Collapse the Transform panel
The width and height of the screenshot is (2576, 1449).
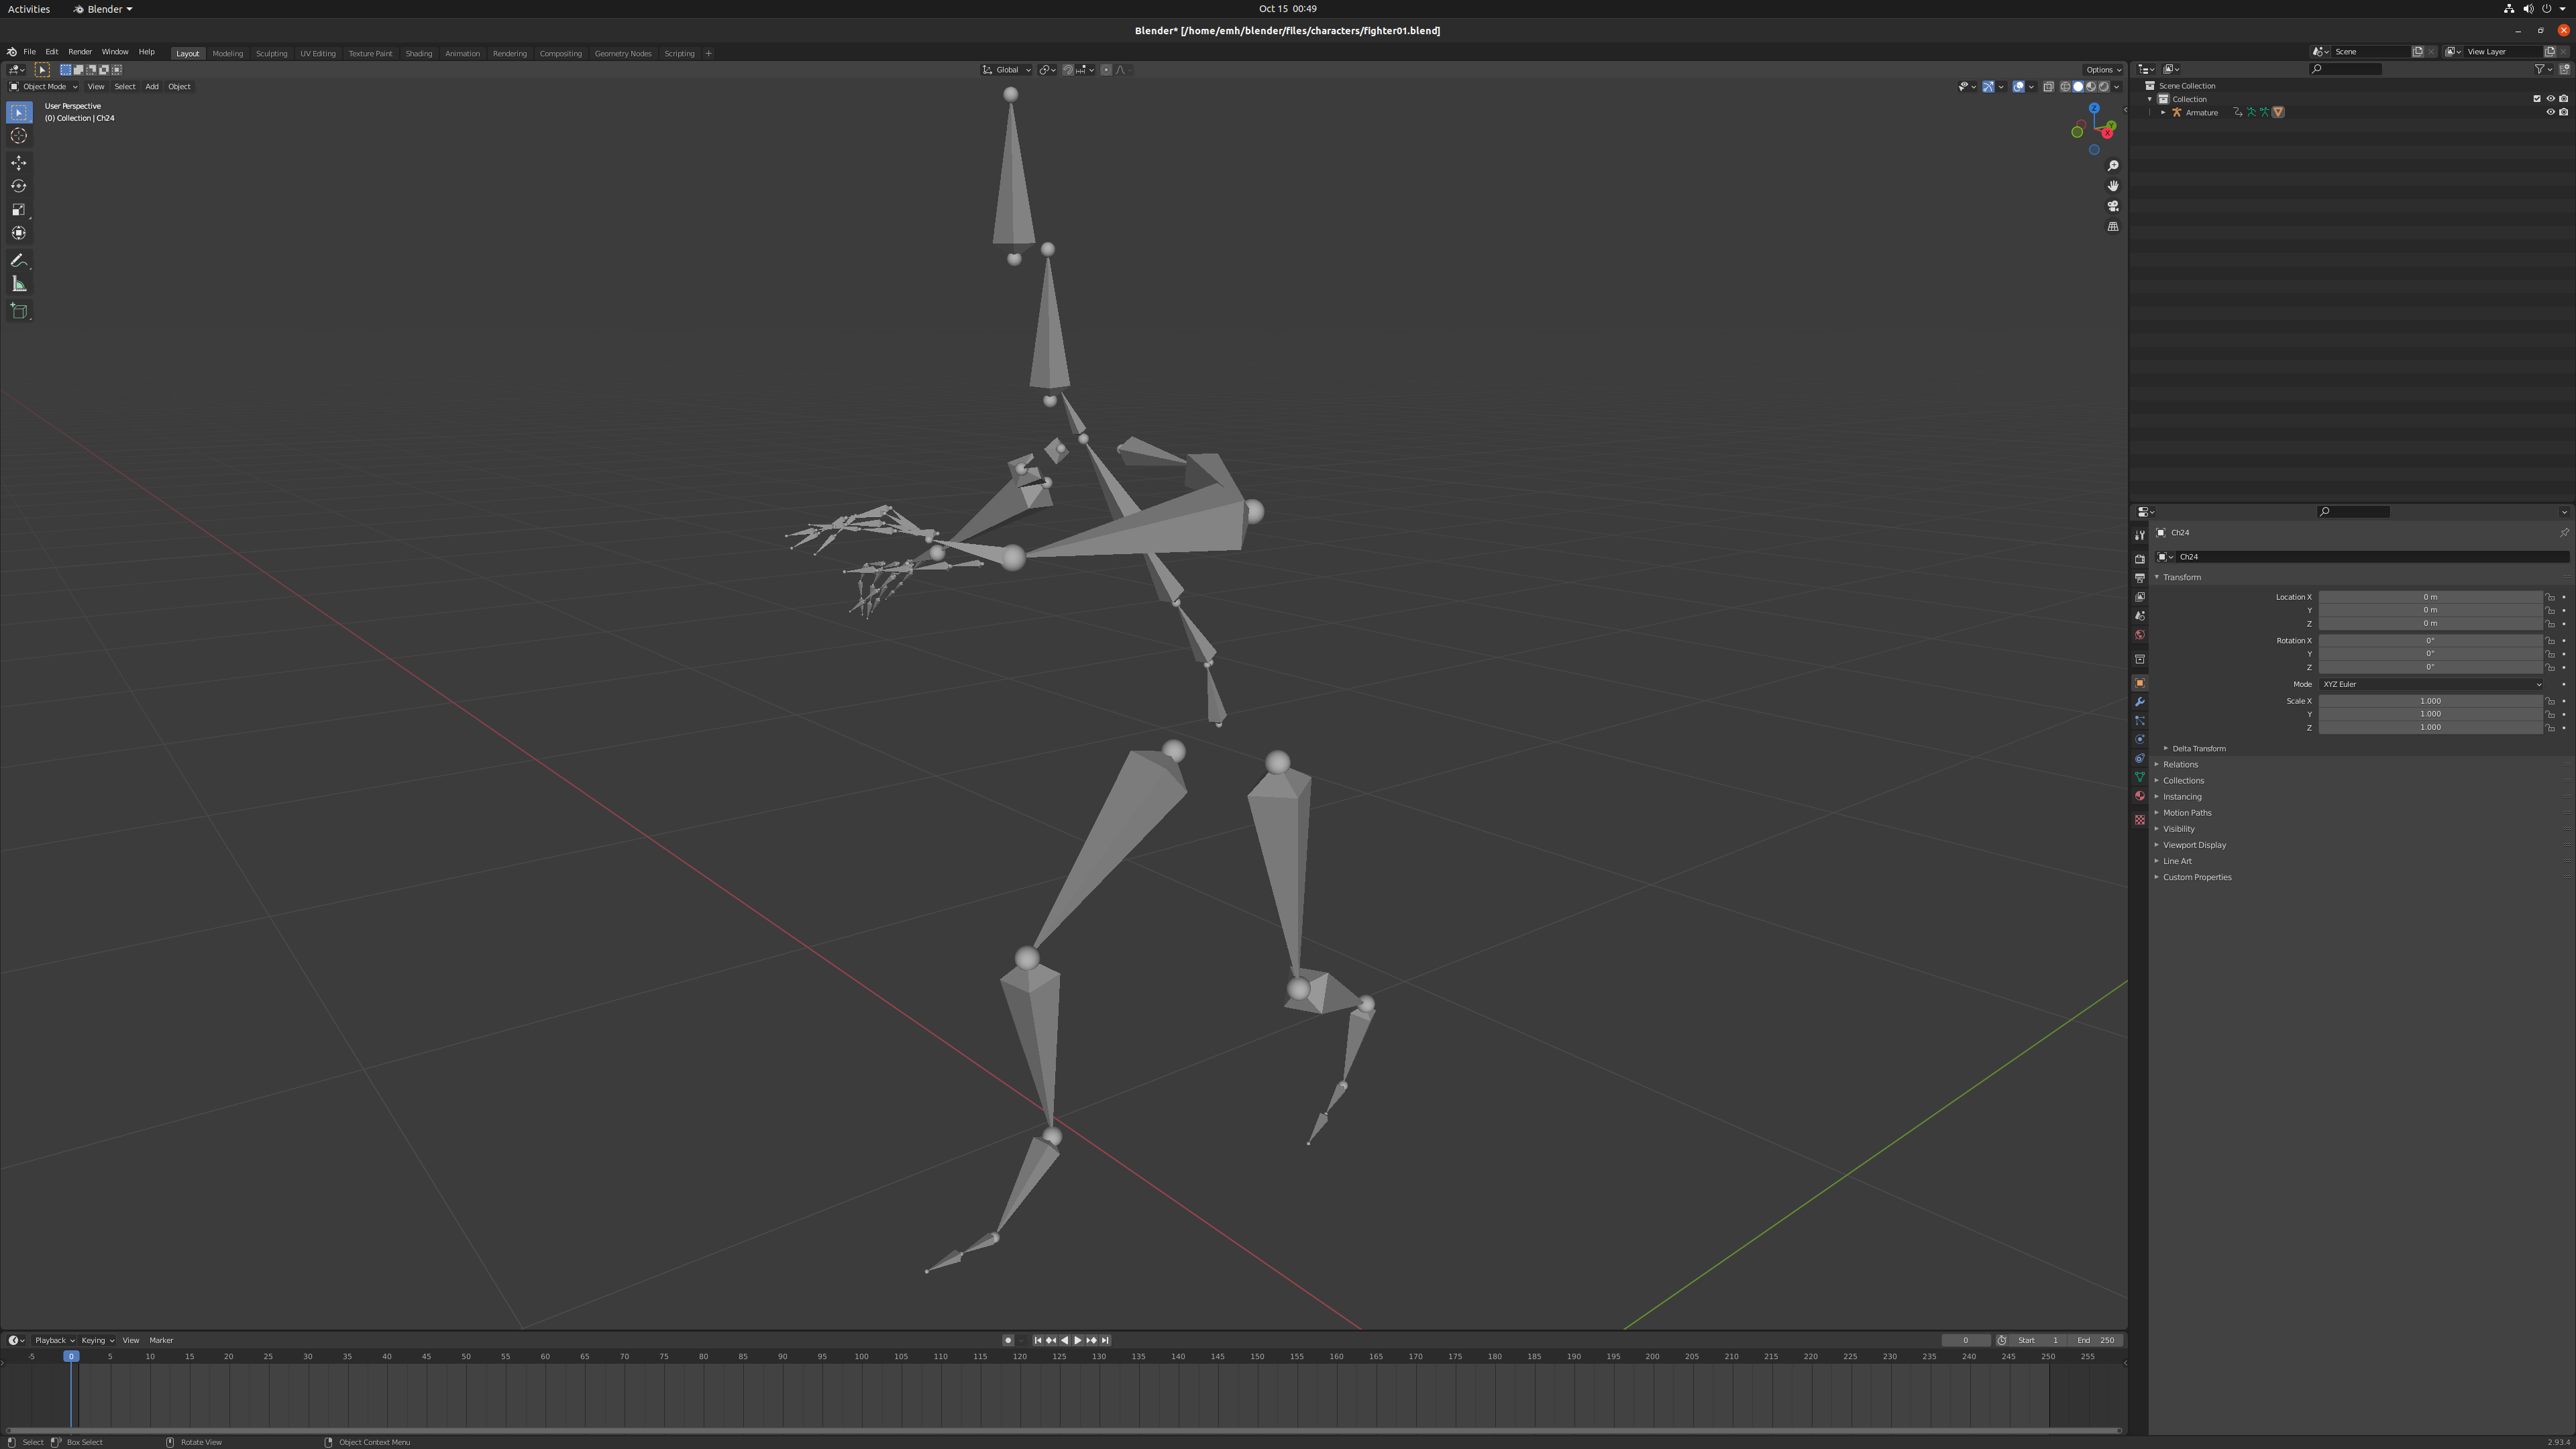pyautogui.click(x=2181, y=577)
